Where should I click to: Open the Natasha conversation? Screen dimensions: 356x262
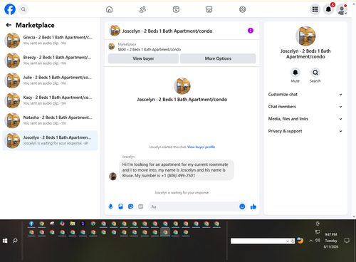(50, 120)
